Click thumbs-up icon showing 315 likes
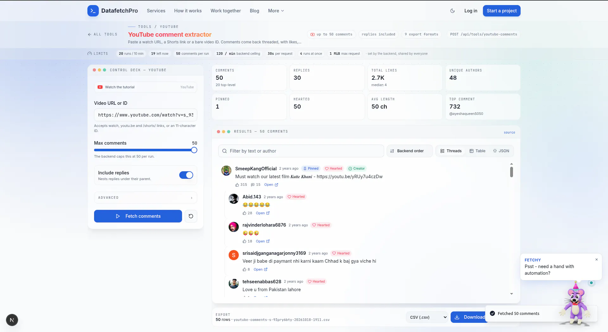Image resolution: width=608 pixels, height=332 pixels. [x=237, y=185]
